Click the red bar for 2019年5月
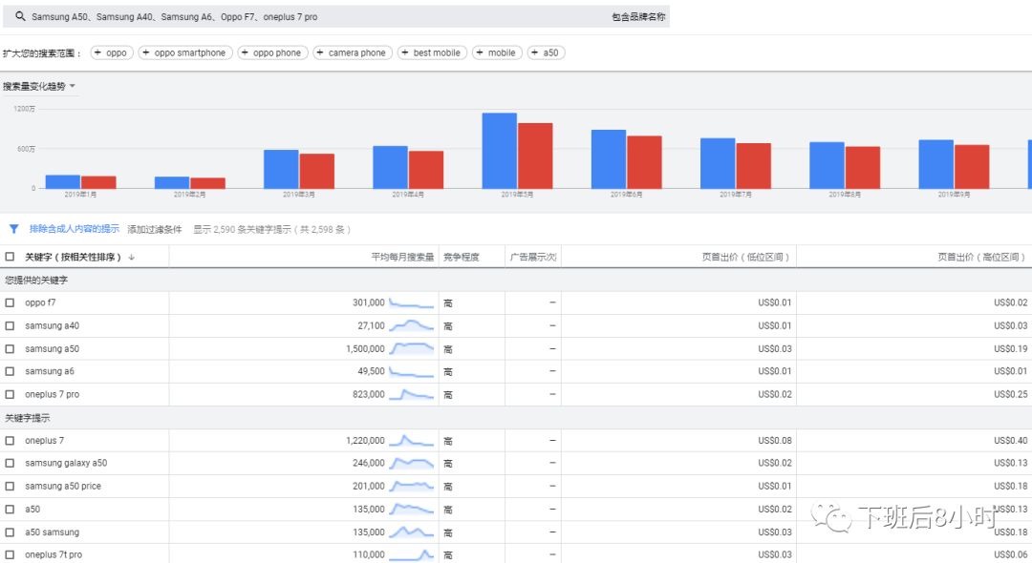Viewport: 1032px width, 563px height. pos(535,156)
